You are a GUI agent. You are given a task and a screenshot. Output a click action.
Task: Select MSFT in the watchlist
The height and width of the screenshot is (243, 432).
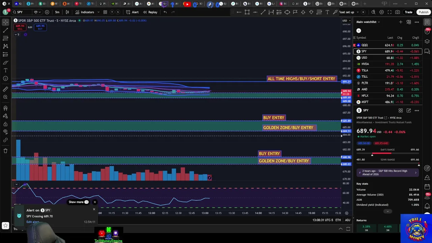[x=387, y=102]
